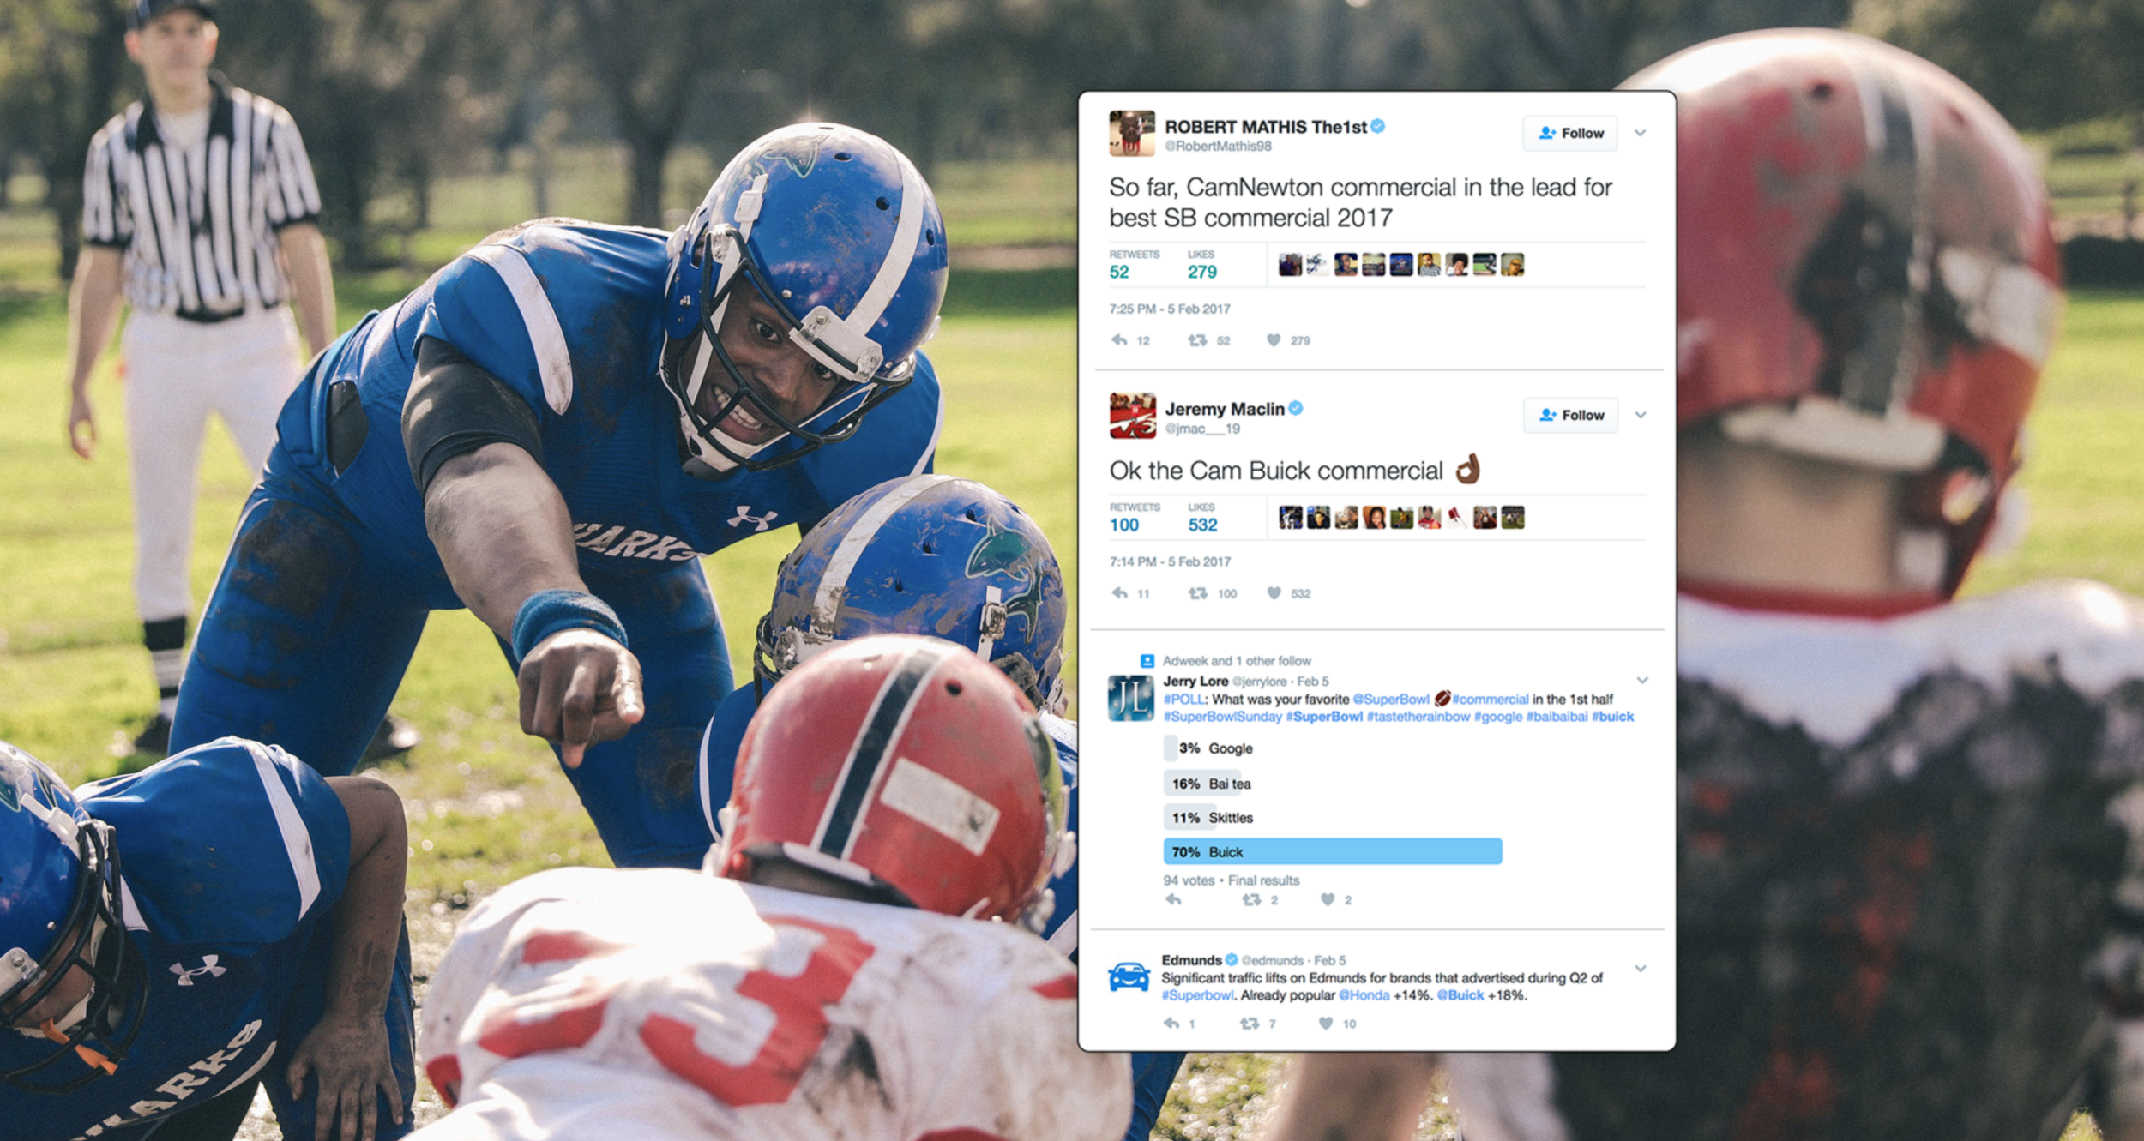The image size is (2144, 1141).
Task: Open #google hashtag
Action: tap(1498, 717)
